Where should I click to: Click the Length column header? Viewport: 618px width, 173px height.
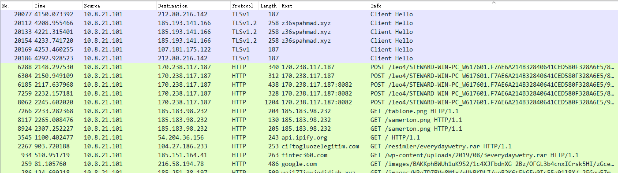(269, 6)
